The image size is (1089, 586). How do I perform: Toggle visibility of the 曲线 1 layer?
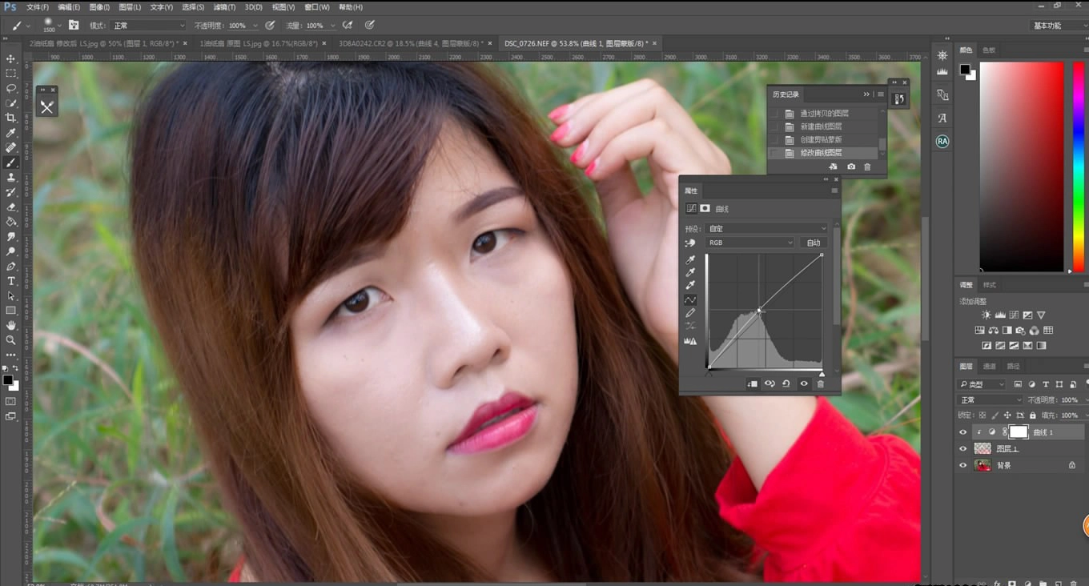pyautogui.click(x=963, y=431)
